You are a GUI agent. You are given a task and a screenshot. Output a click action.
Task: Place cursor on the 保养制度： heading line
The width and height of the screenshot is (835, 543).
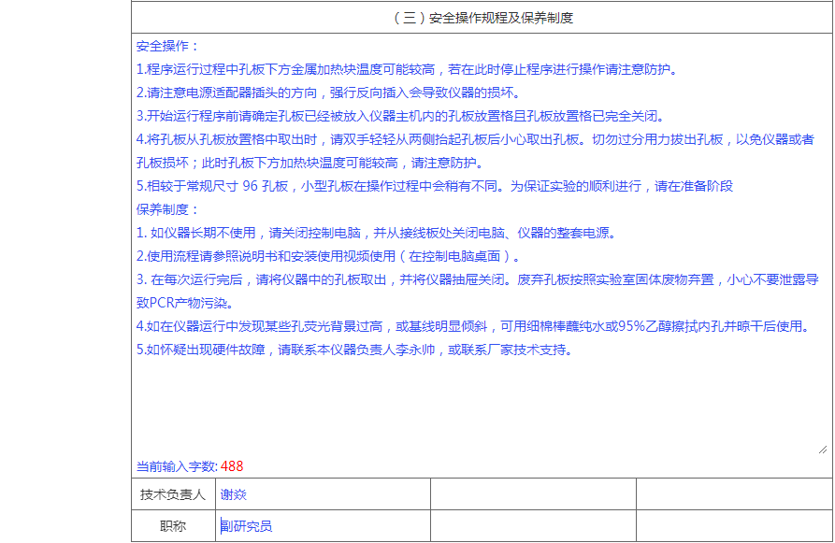pos(168,209)
